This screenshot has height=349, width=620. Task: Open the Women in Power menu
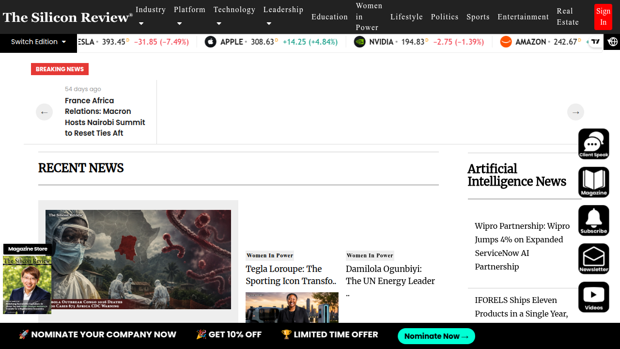coord(369,16)
